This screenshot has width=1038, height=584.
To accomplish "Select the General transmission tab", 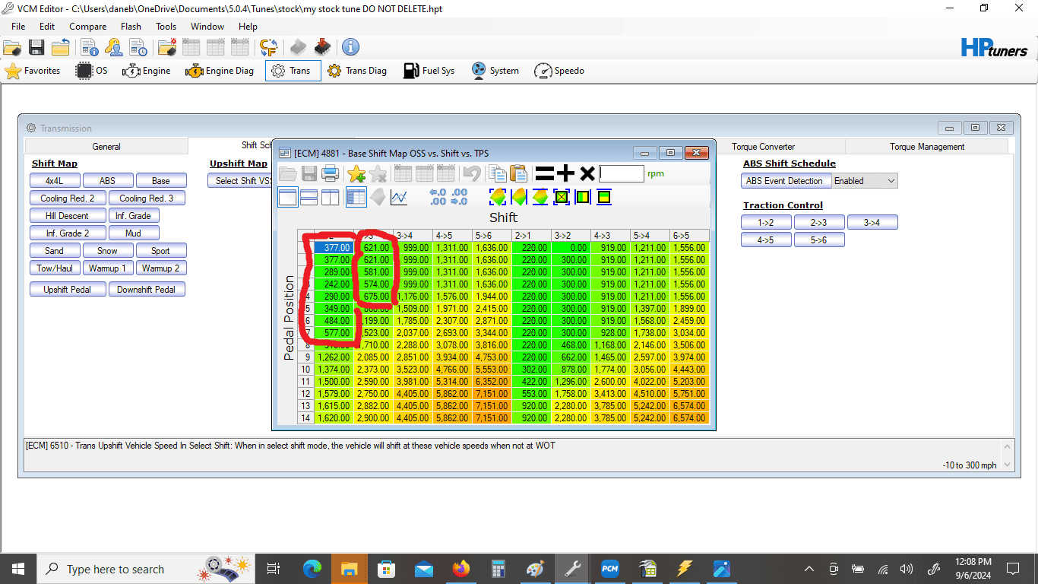I will (x=106, y=147).
